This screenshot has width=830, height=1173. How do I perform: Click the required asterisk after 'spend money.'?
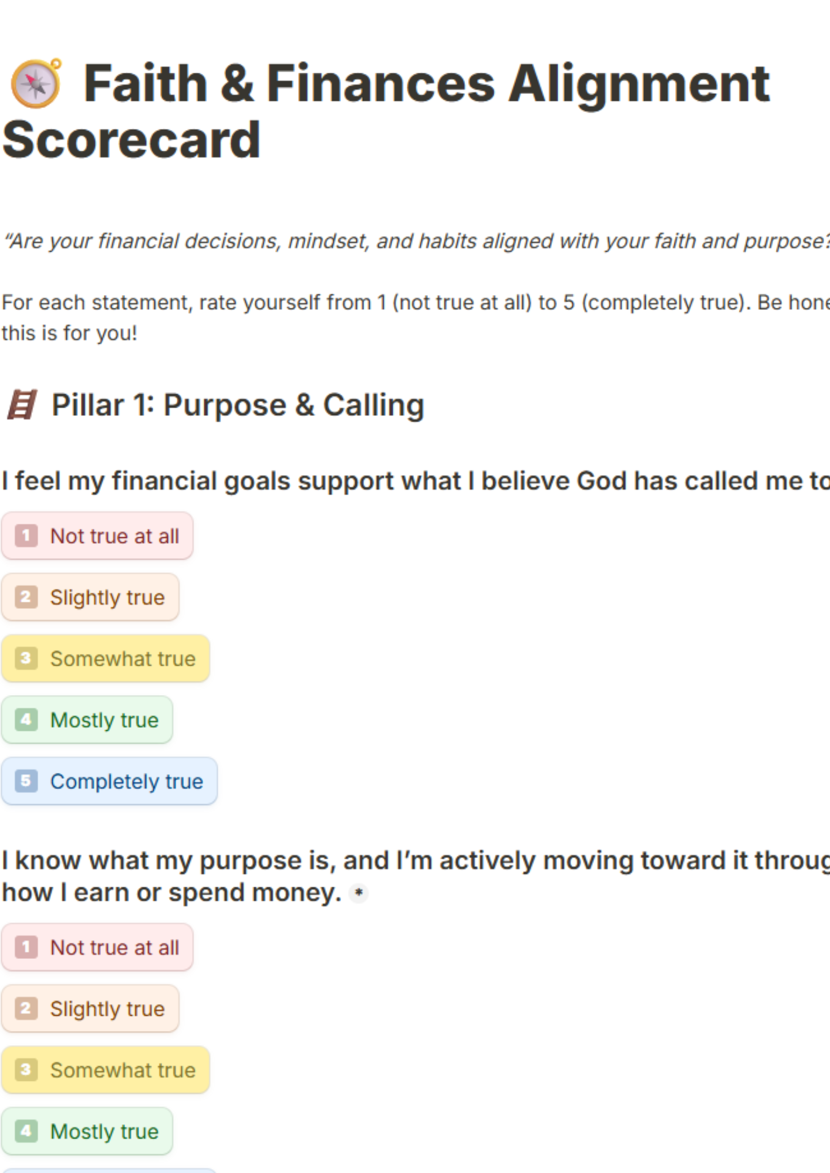tap(359, 893)
